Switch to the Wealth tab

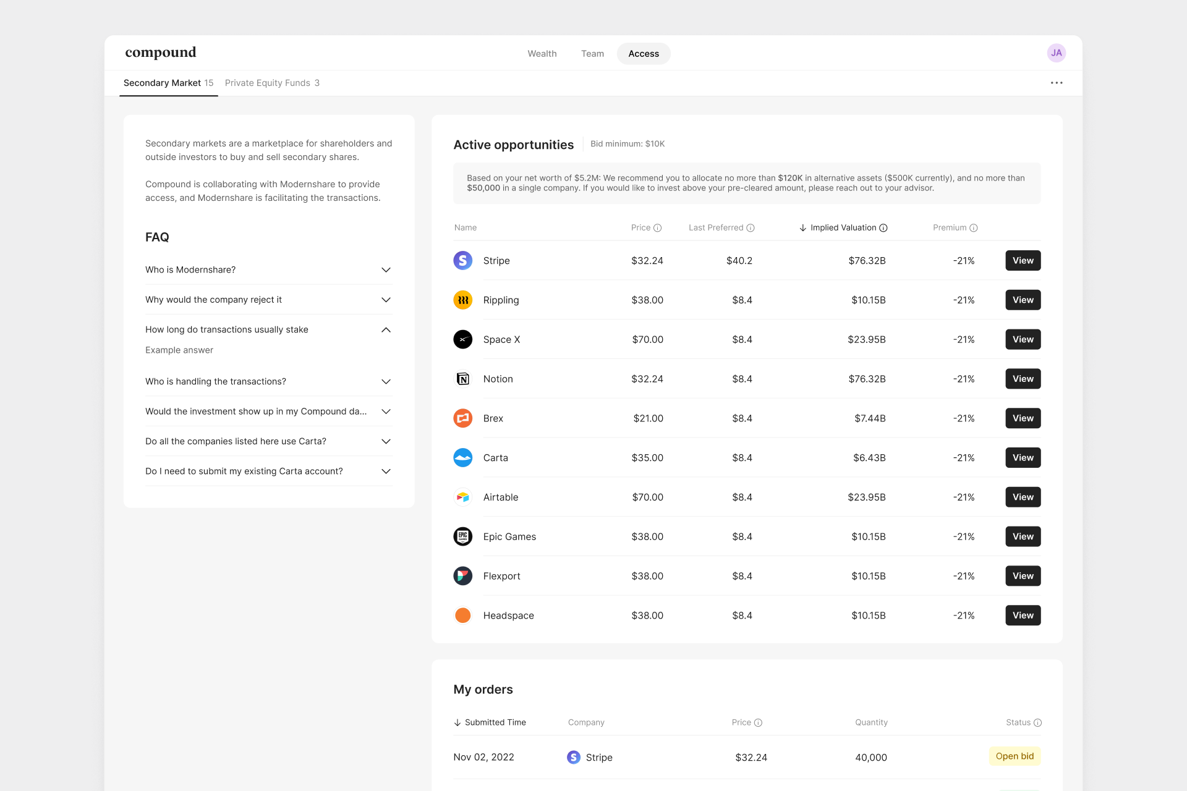(x=542, y=54)
